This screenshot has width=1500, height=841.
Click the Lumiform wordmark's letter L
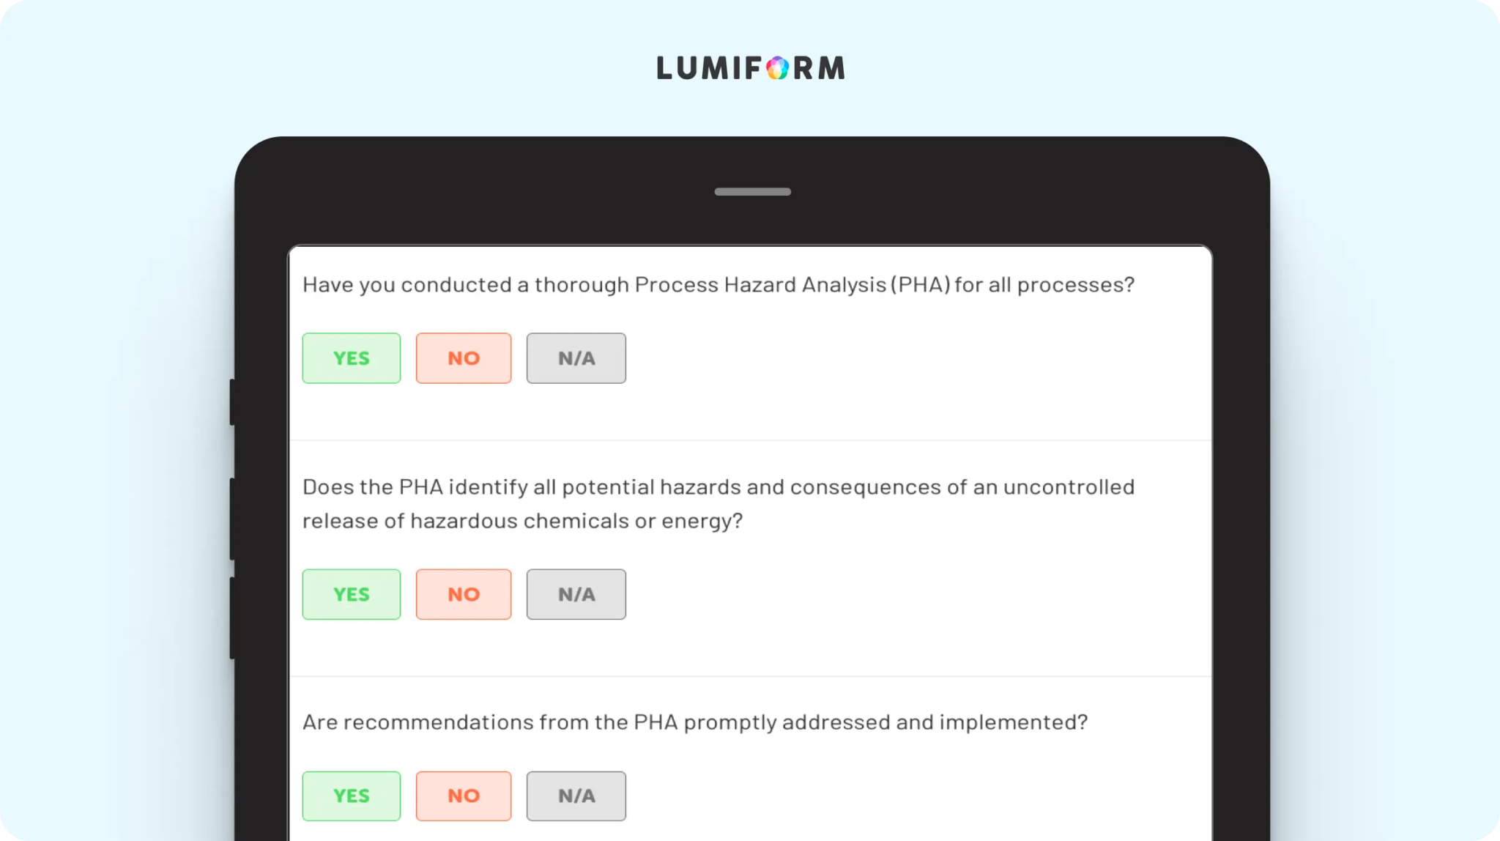pyautogui.click(x=664, y=68)
